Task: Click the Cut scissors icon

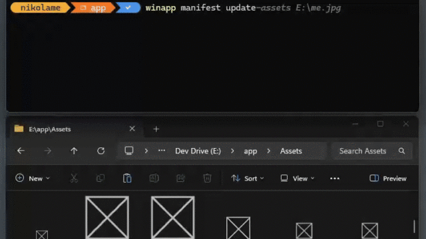Action: (x=74, y=179)
